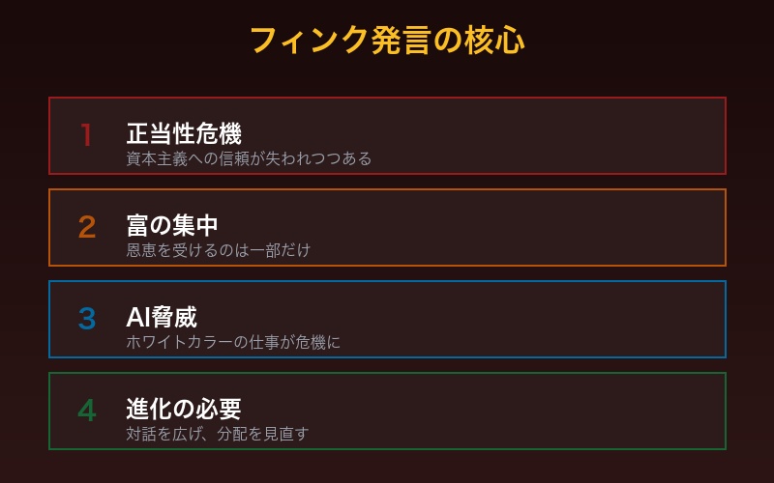Click the red number 1 badge
774x483 pixels.
pyautogui.click(x=87, y=135)
